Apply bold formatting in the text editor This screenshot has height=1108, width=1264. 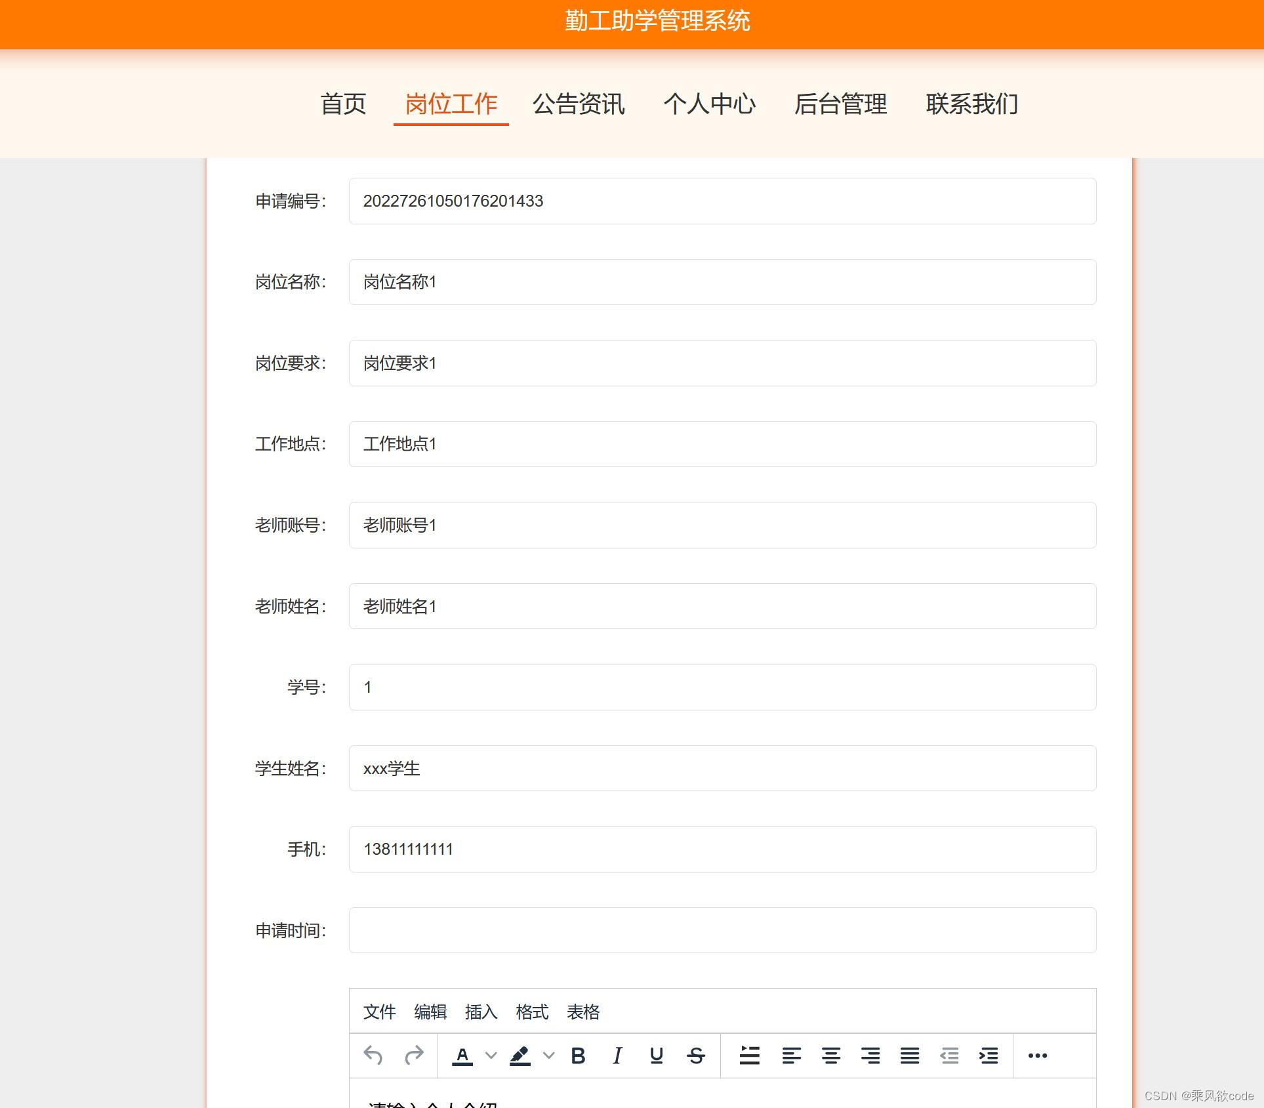578,1056
